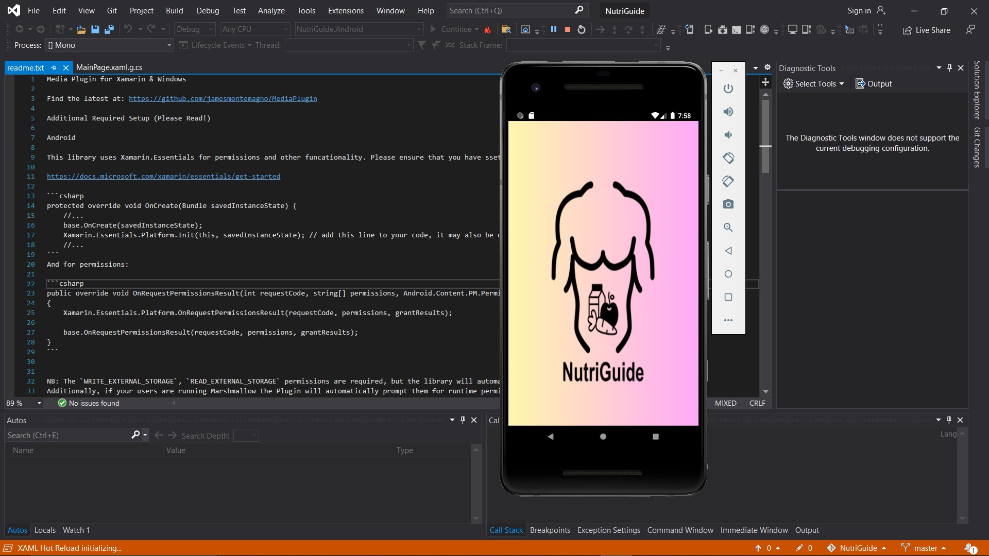Toggle auto-hide pin on Diagnostic Tools panel
989x556 pixels.
point(949,67)
